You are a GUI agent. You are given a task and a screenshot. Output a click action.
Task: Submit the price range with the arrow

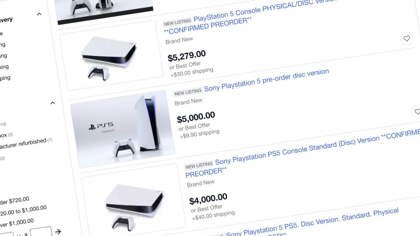58,231
